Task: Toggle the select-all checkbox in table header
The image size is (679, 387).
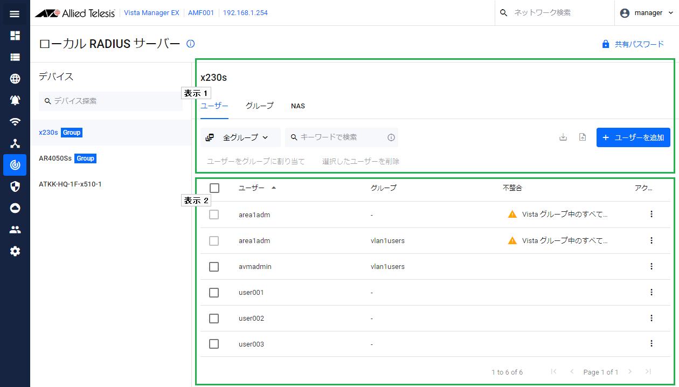Action: point(214,188)
